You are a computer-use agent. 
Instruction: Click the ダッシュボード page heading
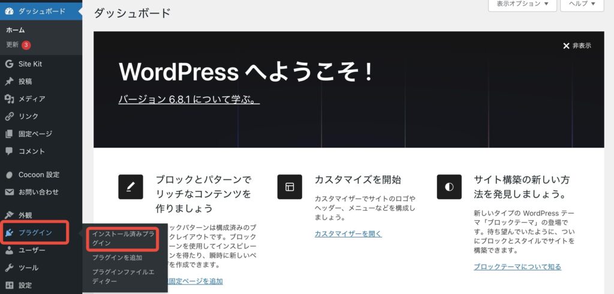click(x=132, y=13)
